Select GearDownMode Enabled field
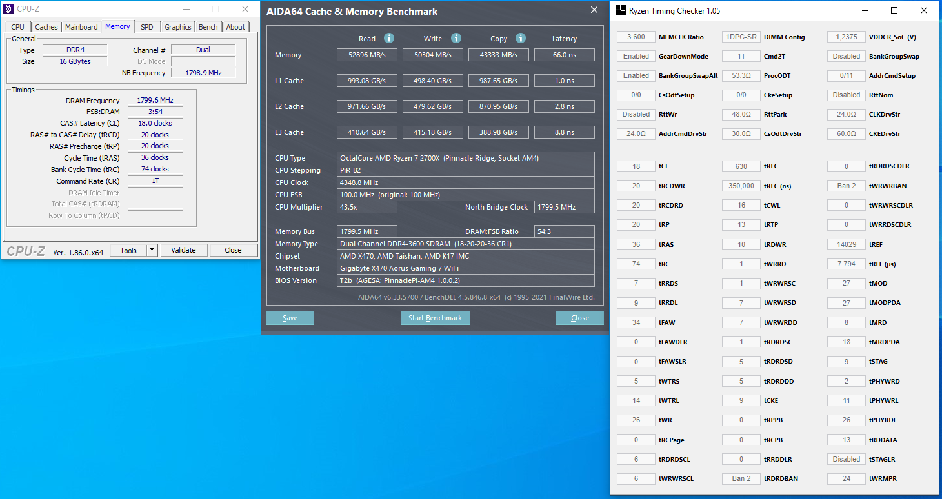 (x=636, y=56)
